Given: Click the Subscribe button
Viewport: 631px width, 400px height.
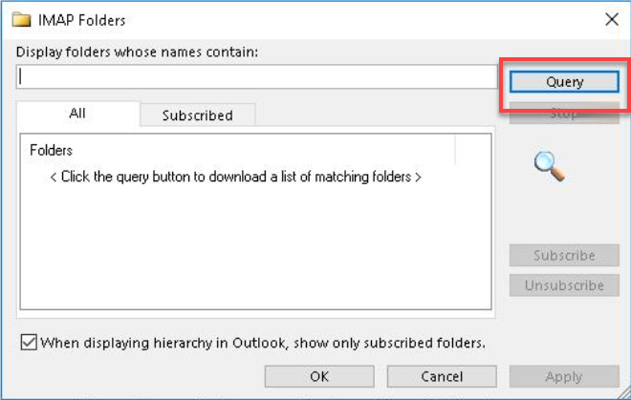Looking at the screenshot, I should 564,256.
